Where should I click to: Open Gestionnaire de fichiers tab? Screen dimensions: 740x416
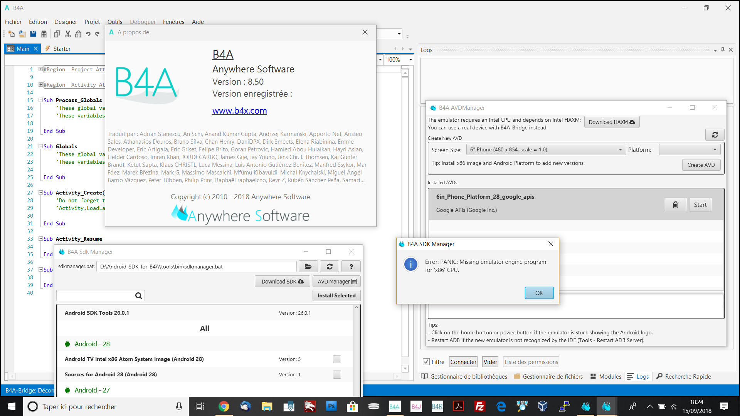[x=548, y=376]
